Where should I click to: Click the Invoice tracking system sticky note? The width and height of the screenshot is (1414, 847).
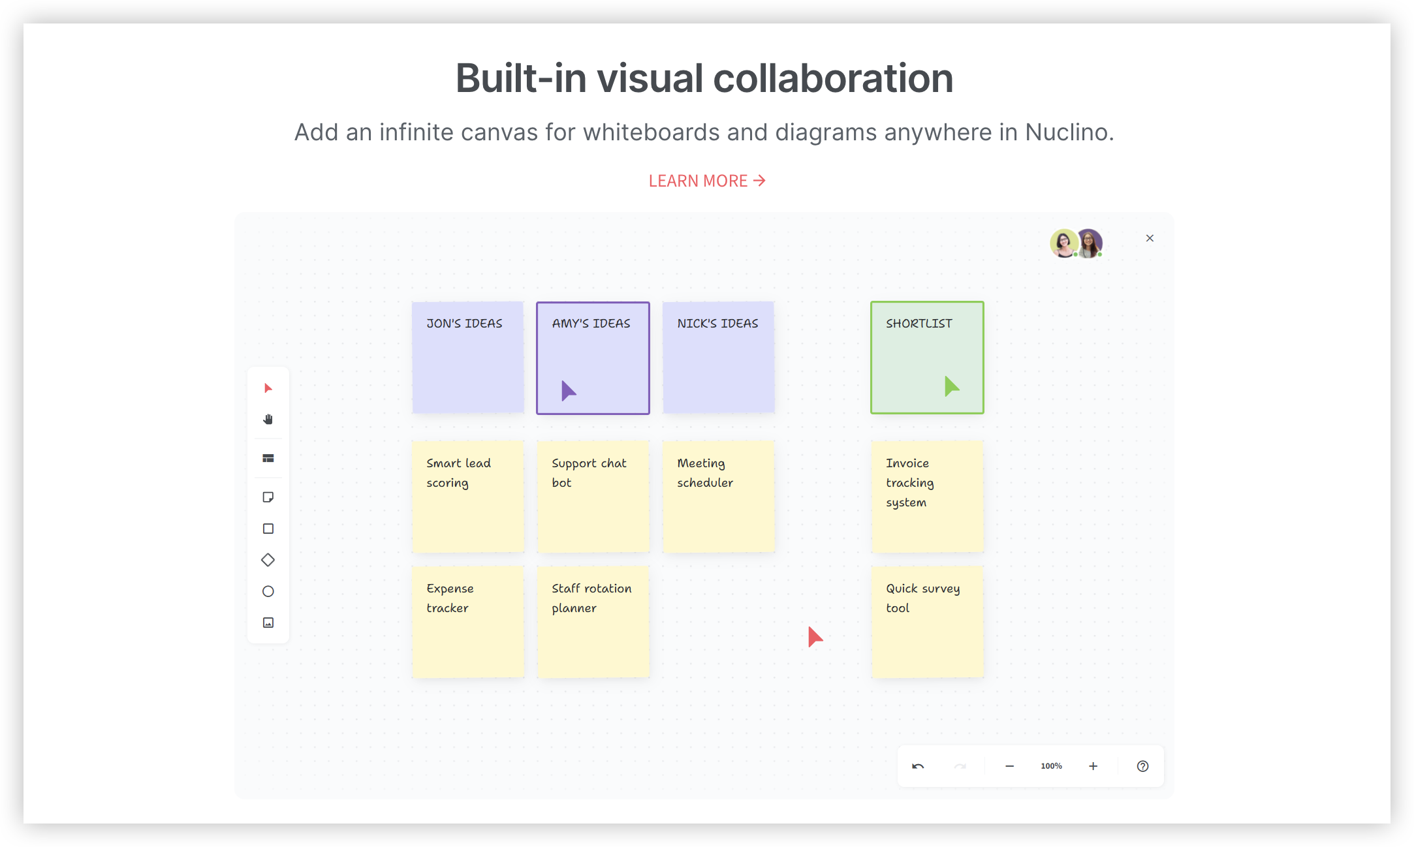click(926, 496)
